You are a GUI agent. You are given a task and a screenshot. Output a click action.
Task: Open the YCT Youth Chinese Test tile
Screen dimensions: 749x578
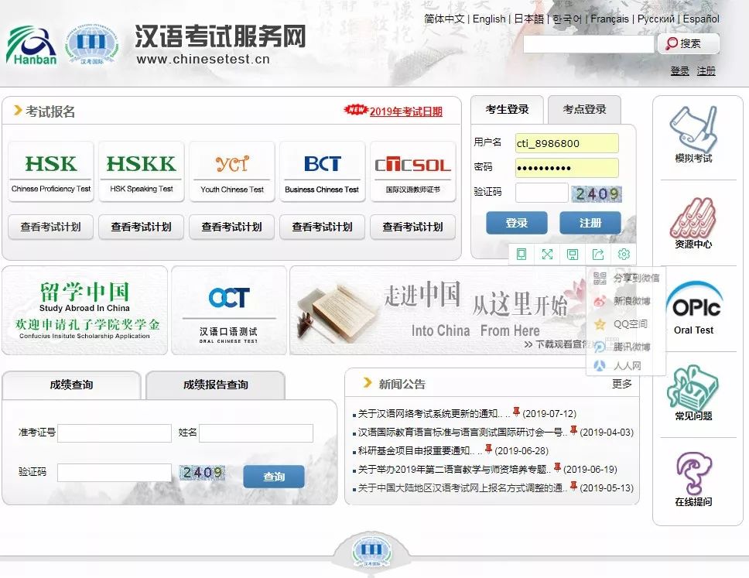(x=231, y=172)
